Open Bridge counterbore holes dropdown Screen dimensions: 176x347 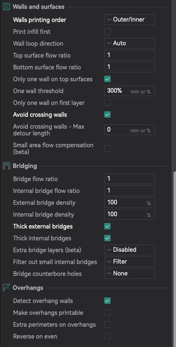point(130,273)
